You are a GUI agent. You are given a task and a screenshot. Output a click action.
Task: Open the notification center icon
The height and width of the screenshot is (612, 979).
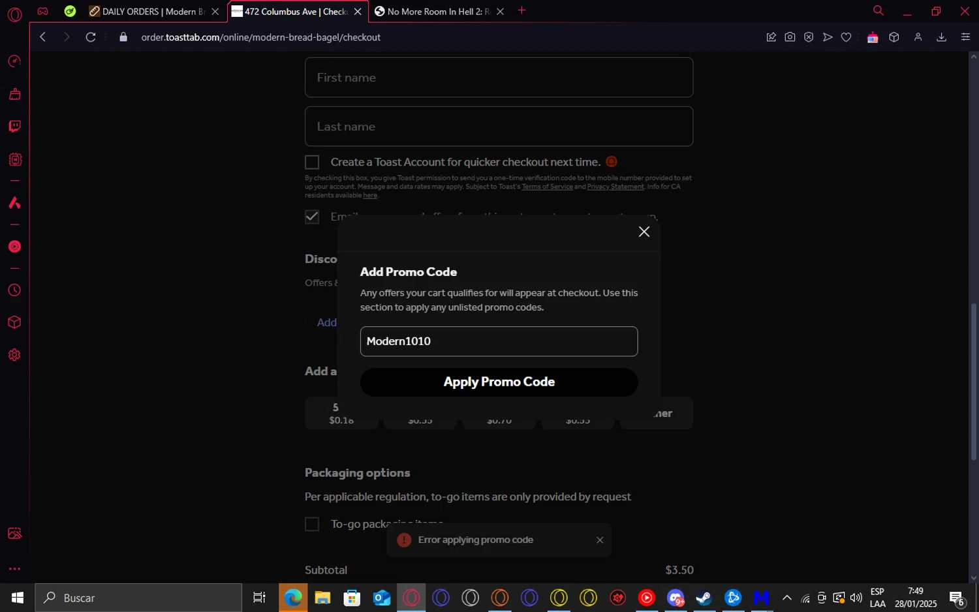(x=957, y=598)
